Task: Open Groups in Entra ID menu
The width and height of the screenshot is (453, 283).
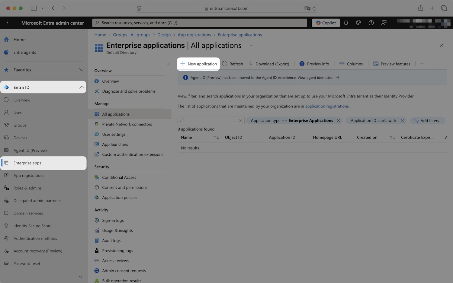Action: point(20,125)
